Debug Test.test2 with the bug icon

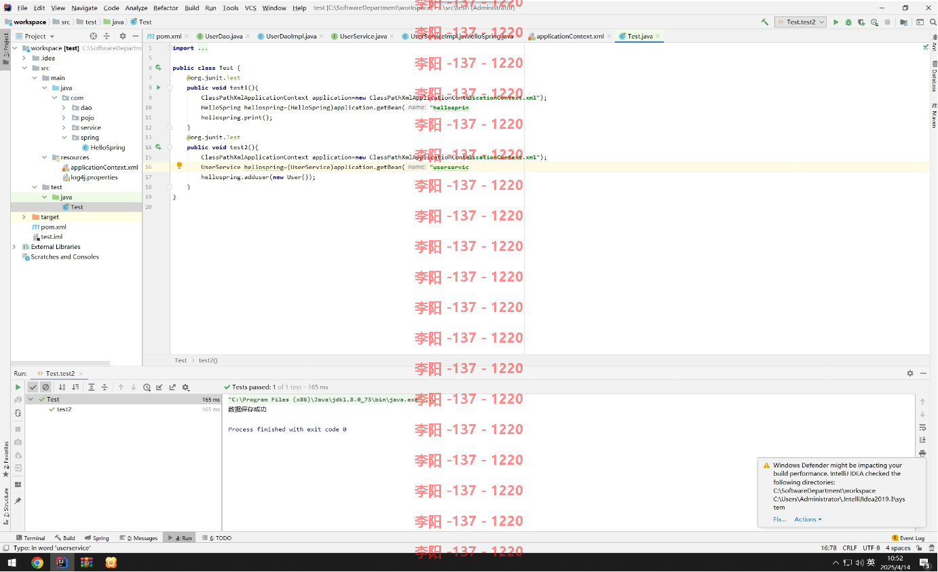tap(848, 22)
